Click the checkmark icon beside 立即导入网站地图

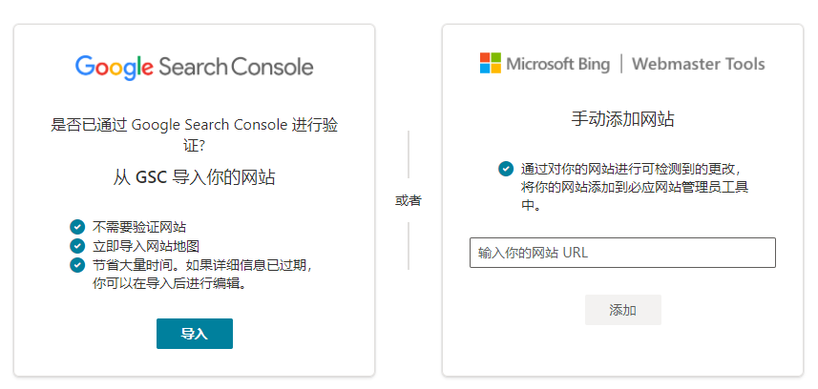(76, 246)
